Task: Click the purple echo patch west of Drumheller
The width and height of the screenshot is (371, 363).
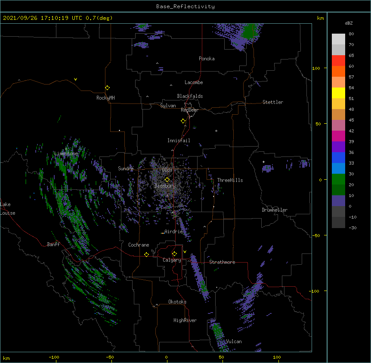Action: (x=268, y=168)
